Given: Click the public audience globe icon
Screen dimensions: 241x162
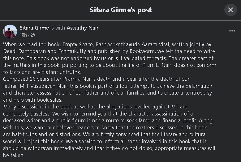Looking at the screenshot, I should click(x=32, y=35).
